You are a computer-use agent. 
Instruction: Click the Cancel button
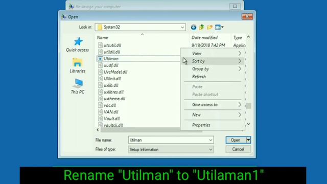(x=238, y=149)
